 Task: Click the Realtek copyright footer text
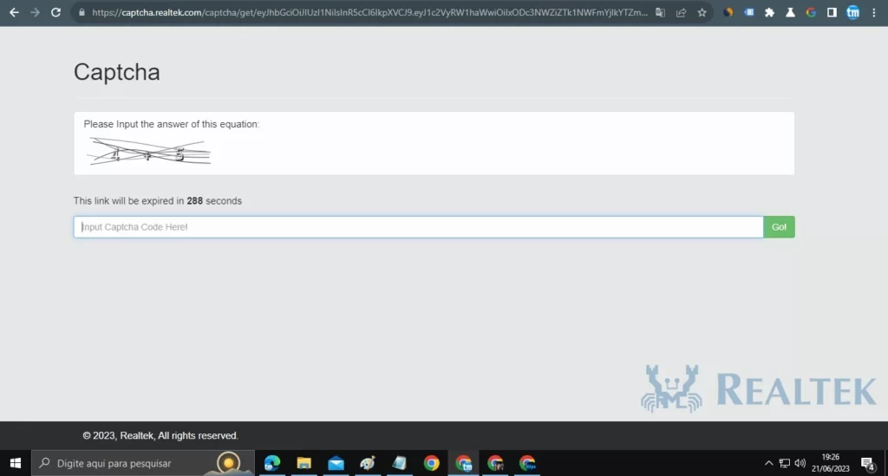[x=160, y=435]
